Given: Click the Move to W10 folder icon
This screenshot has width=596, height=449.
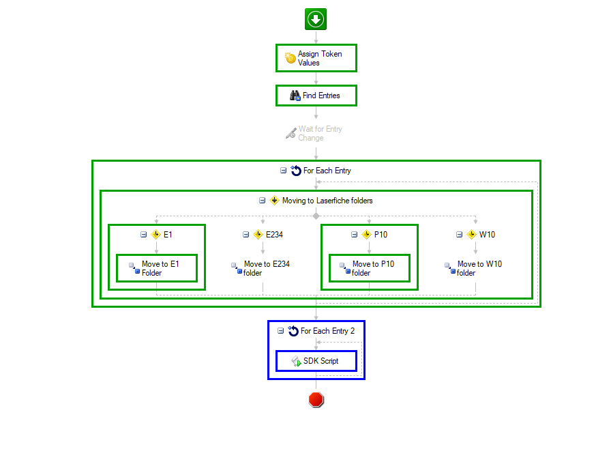Looking at the screenshot, I should click(x=450, y=268).
